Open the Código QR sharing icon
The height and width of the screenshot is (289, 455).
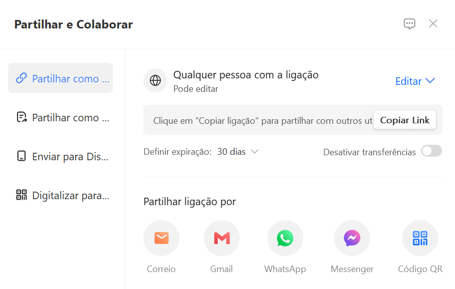(x=420, y=238)
